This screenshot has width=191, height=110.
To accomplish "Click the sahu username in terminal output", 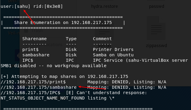I will pos(22,6).
